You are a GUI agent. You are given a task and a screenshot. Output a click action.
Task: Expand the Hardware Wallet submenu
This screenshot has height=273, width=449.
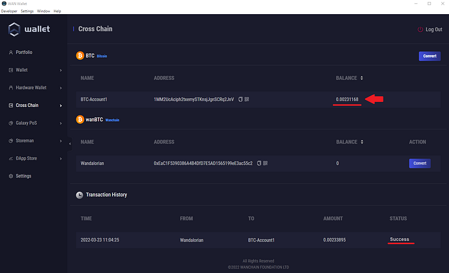tap(61, 88)
